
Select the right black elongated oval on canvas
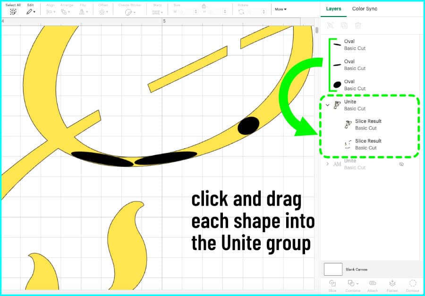pyautogui.click(x=166, y=158)
